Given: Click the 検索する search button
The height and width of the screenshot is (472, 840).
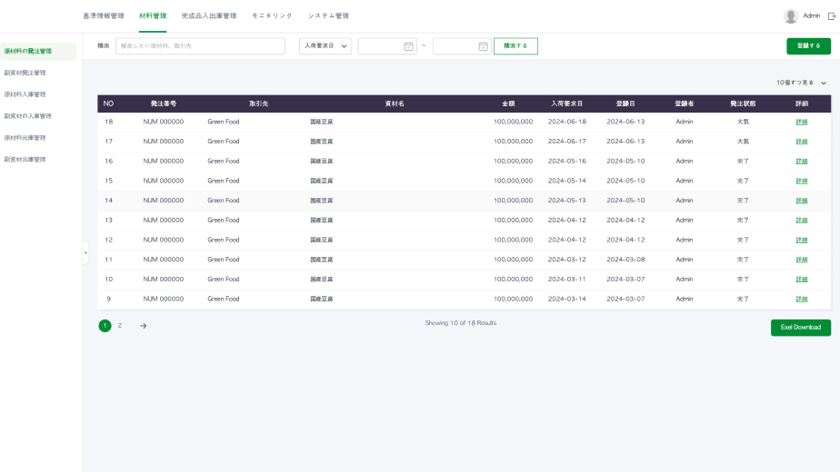Looking at the screenshot, I should click(515, 46).
